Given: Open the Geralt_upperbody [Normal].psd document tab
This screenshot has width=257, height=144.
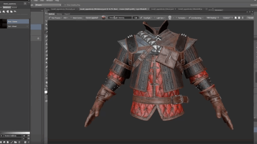Looking at the screenshot, I should pos(63,9).
